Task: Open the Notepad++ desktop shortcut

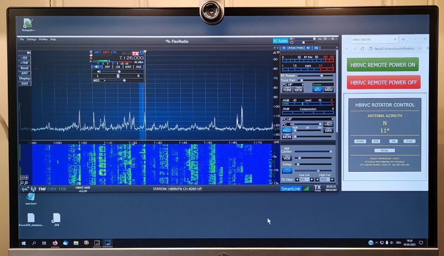Action: coord(27,22)
